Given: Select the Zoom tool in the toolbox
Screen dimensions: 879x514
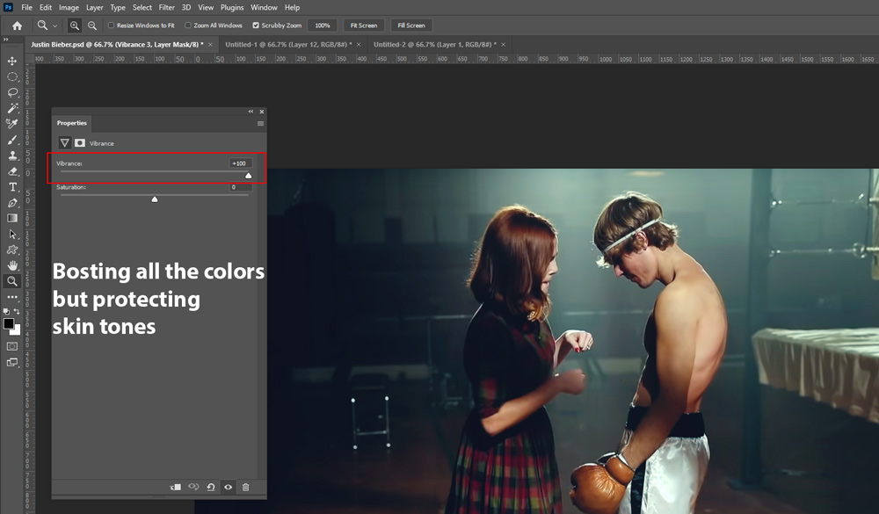Looking at the screenshot, I should tap(11, 281).
